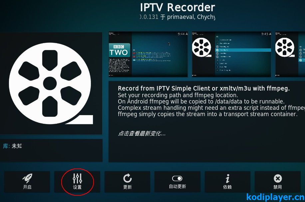Click the 禁用 disable label
This screenshot has width=305, height=202.
(x=278, y=187)
